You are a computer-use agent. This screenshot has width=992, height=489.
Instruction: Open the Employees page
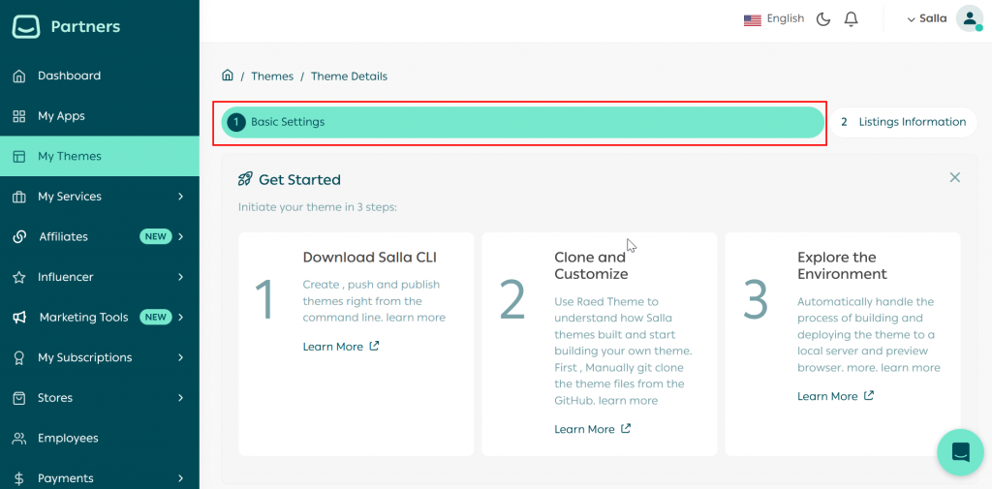(x=68, y=439)
